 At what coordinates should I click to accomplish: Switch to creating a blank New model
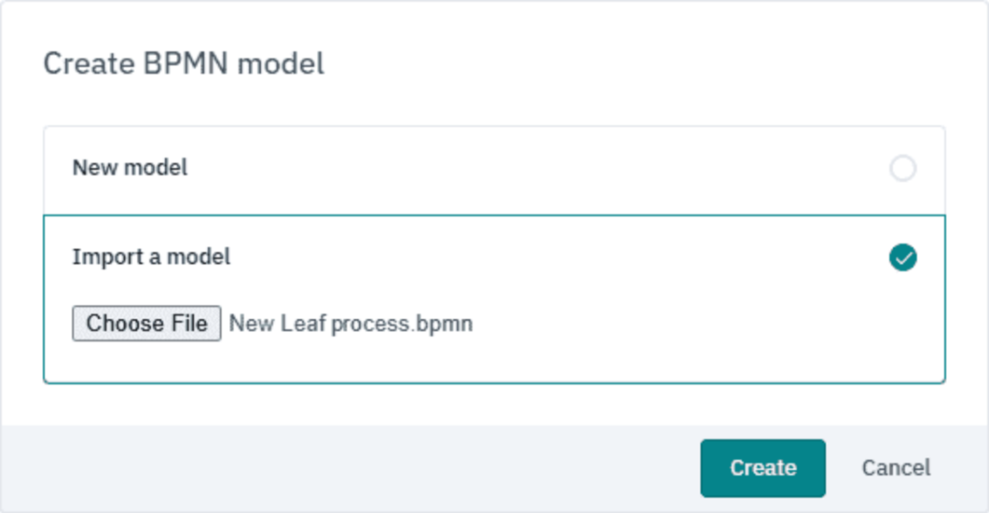pyautogui.click(x=494, y=170)
